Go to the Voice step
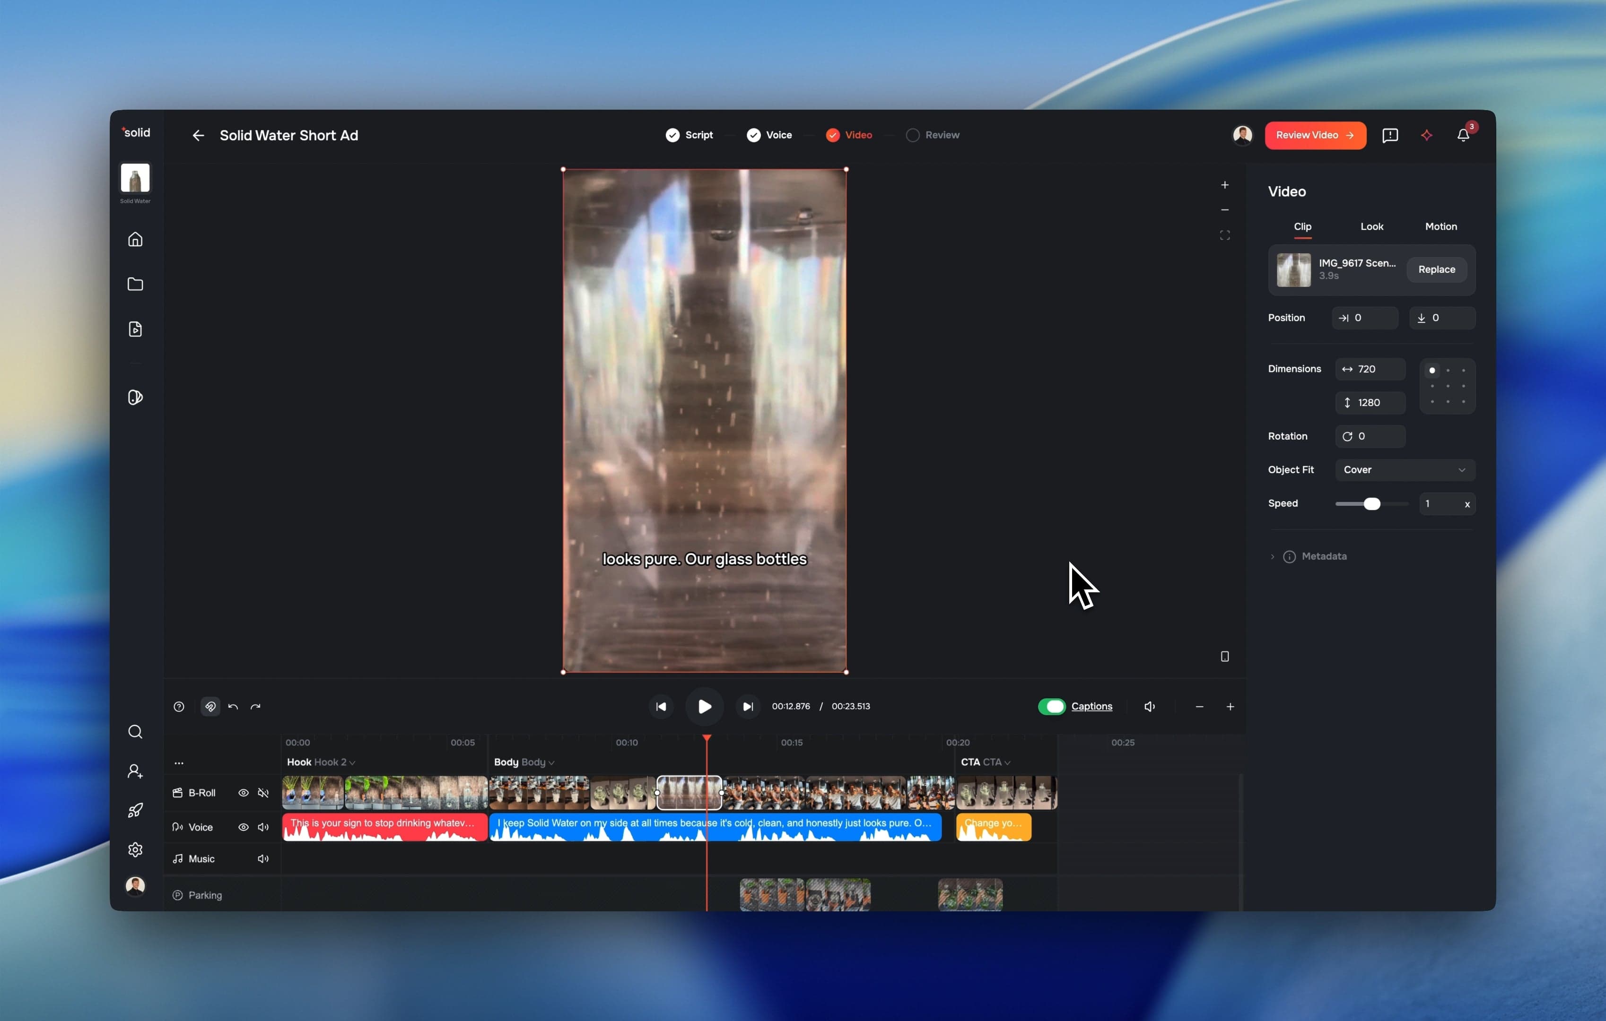Screen dimensions: 1606x1021 click(769, 135)
